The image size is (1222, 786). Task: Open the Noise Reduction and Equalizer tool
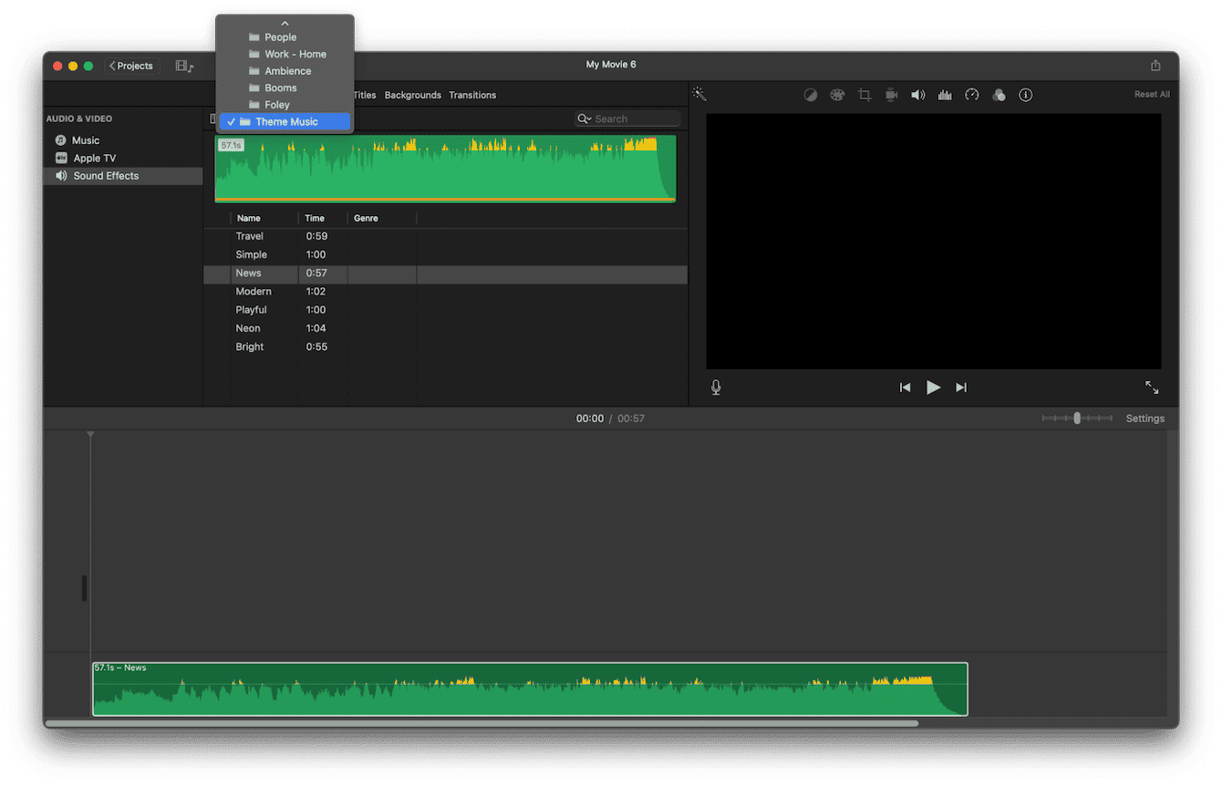coord(945,94)
